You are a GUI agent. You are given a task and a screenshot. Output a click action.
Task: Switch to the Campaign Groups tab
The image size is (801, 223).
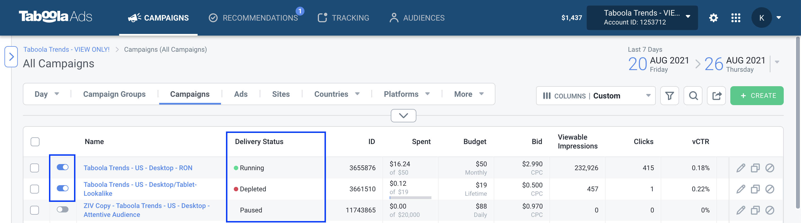(x=114, y=94)
